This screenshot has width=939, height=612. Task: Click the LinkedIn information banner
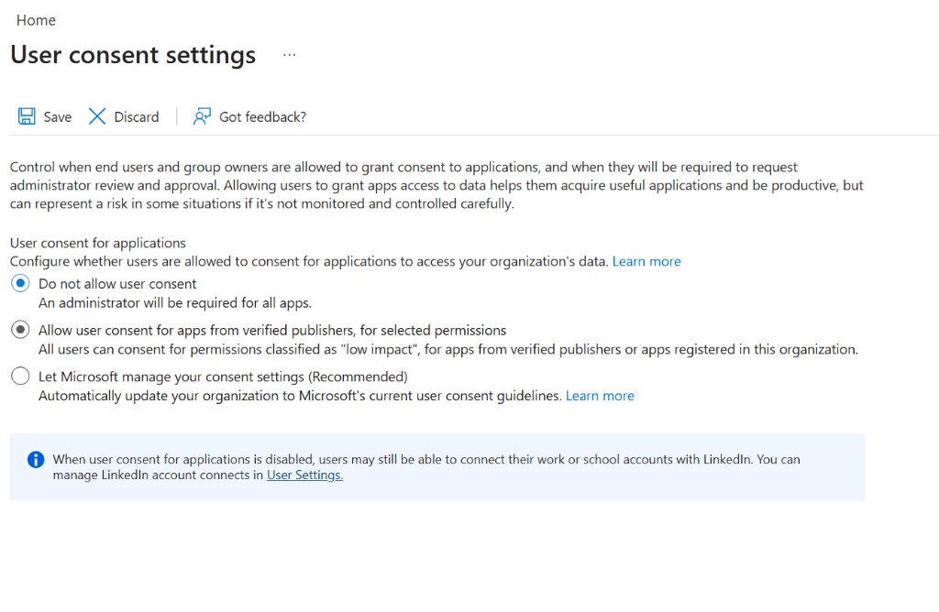coord(436,466)
